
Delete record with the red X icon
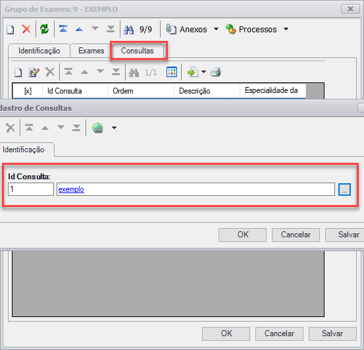26,29
